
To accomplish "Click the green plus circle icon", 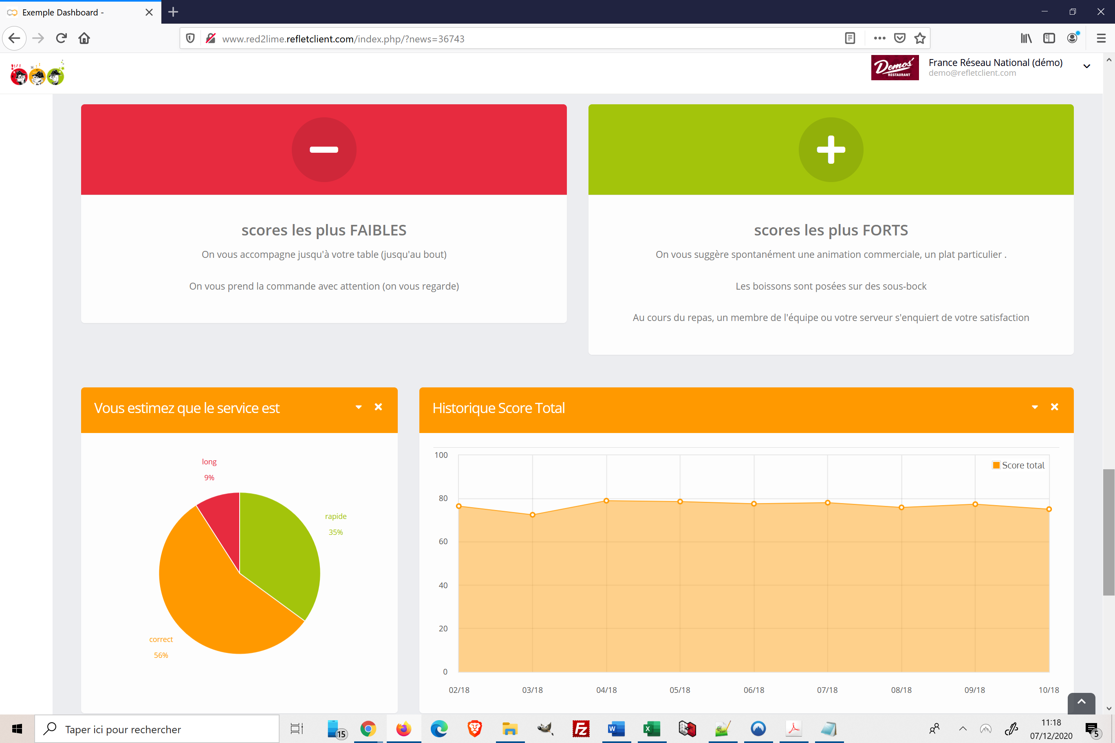I will tap(831, 150).
